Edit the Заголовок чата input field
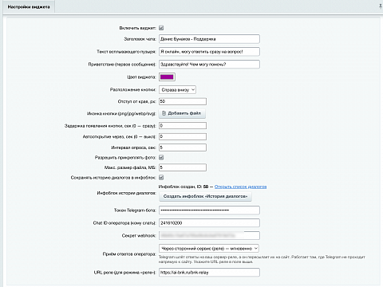 [x=209, y=39]
